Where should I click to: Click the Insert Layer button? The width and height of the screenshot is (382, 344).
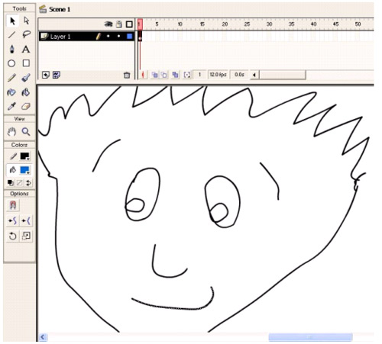(x=46, y=75)
